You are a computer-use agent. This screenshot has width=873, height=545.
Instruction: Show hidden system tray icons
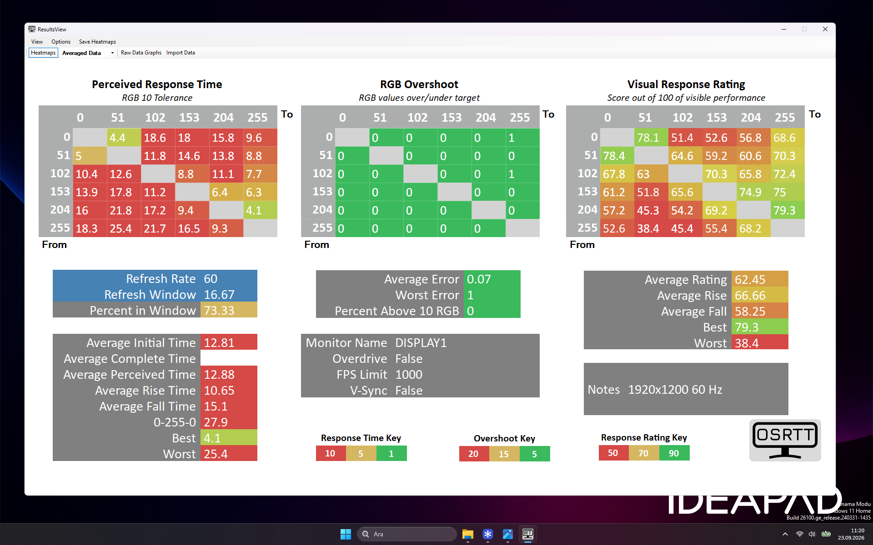785,534
